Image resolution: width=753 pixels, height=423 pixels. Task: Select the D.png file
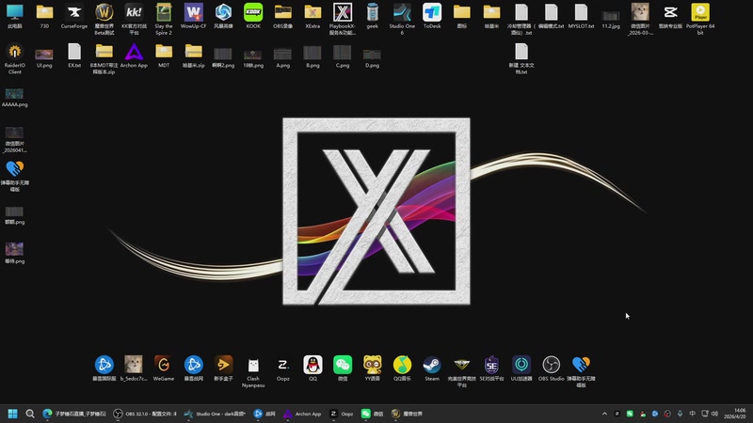click(x=372, y=58)
